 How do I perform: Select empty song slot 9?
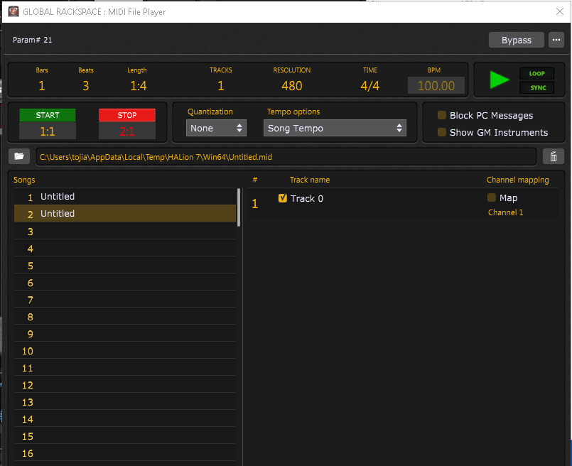tap(125, 334)
